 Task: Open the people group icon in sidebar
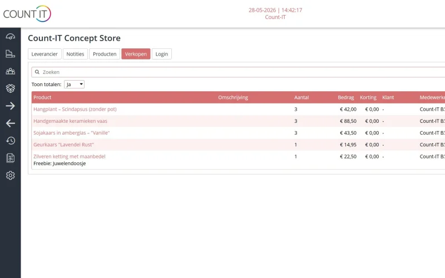(x=10, y=71)
